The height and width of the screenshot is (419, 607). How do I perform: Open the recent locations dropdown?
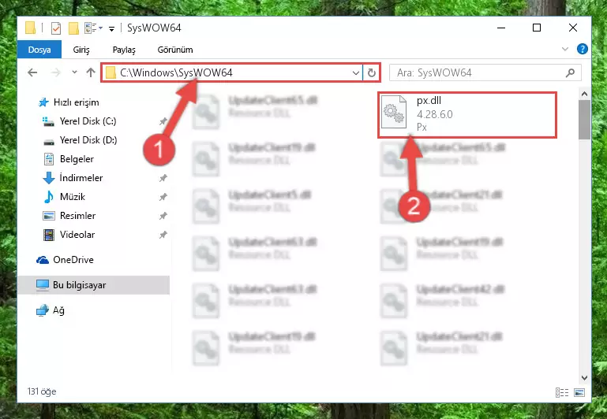click(74, 72)
